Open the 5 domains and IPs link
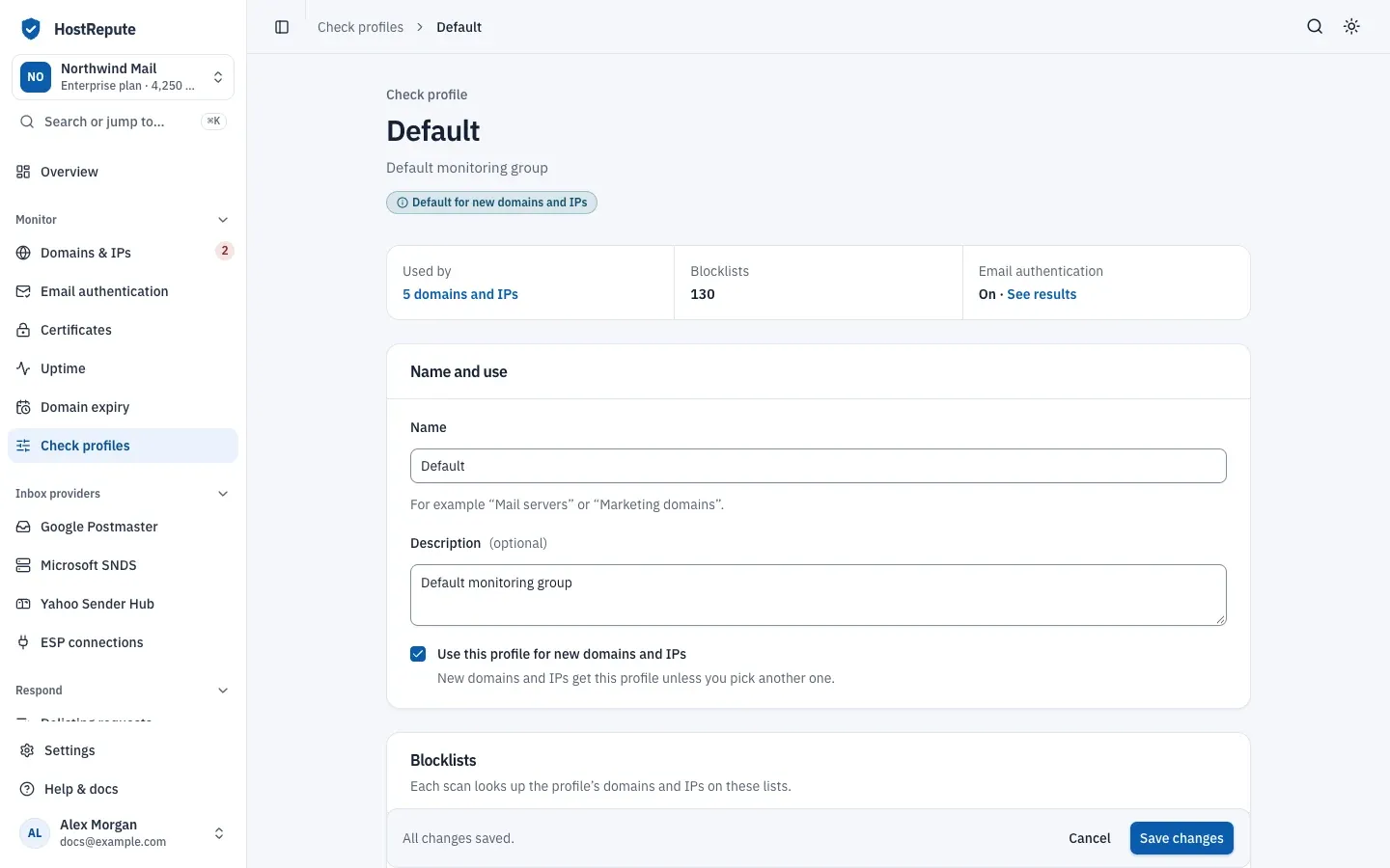Screen dimensions: 1390x868 coord(460,294)
